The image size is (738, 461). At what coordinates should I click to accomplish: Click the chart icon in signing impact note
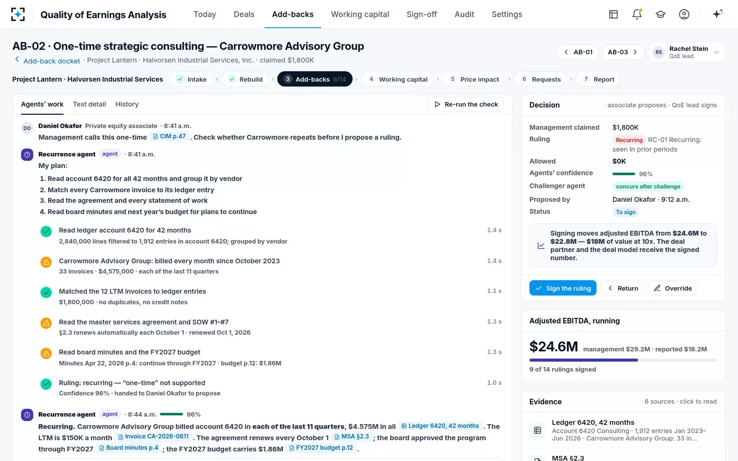[541, 246]
